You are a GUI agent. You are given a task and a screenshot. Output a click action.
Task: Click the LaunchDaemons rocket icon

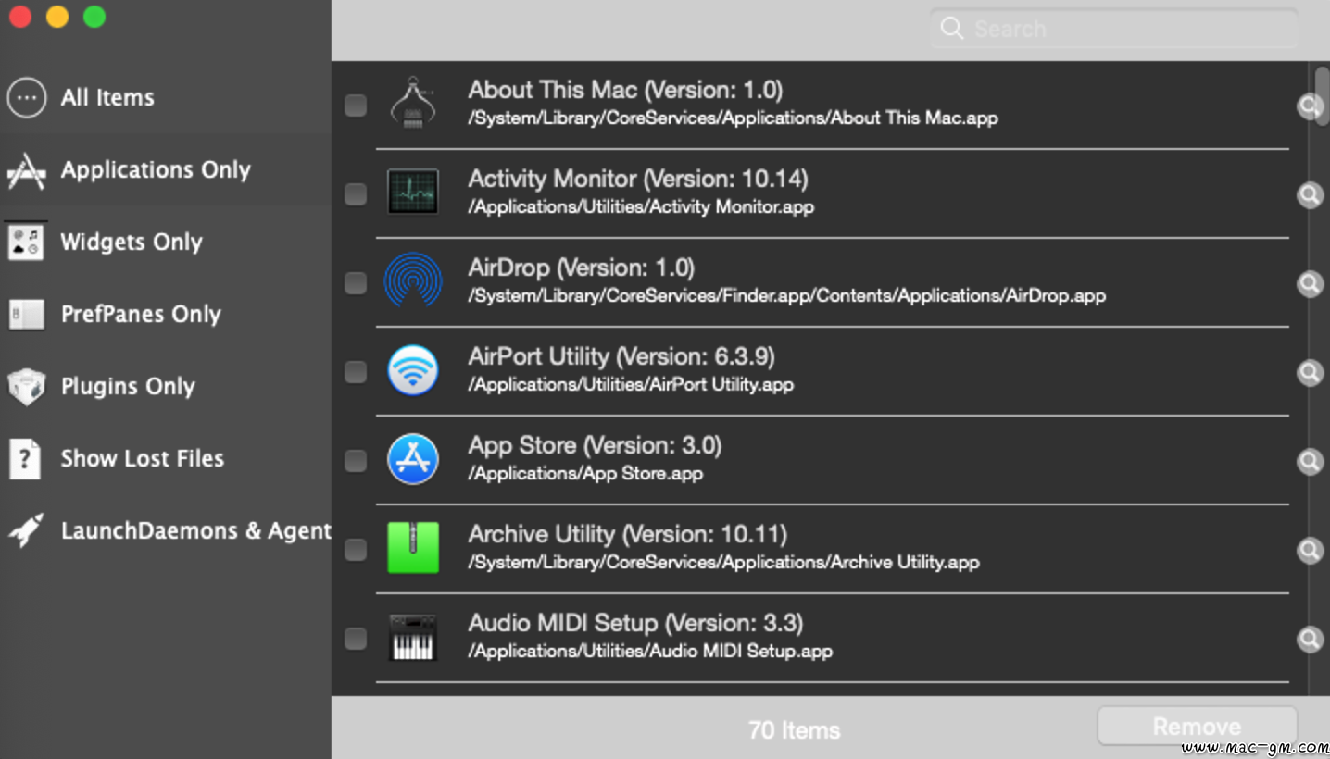coord(26,531)
